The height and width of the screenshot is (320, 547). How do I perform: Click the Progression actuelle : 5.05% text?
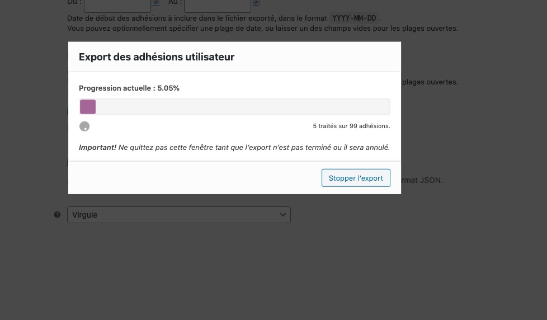tap(129, 88)
